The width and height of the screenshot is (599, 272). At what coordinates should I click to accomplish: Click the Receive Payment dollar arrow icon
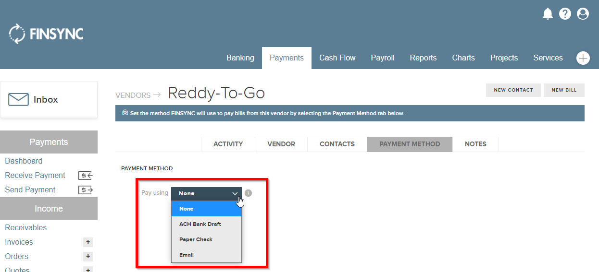coord(86,176)
